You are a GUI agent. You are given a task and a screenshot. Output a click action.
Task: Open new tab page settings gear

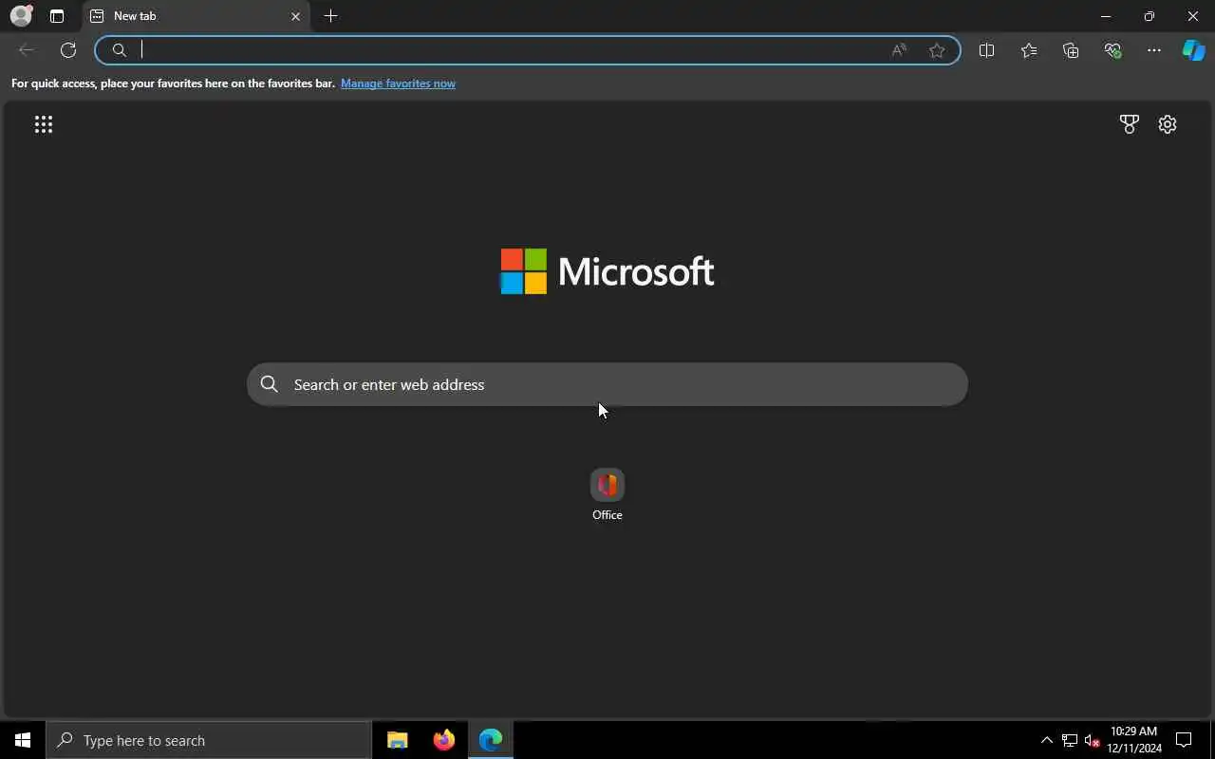1168,124
